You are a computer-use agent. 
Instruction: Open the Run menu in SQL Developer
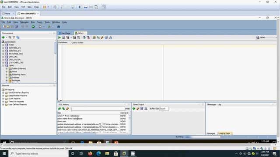[33, 22]
